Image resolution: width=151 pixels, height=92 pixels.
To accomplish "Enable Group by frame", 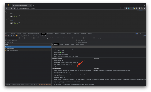I will [x=77, y=40].
